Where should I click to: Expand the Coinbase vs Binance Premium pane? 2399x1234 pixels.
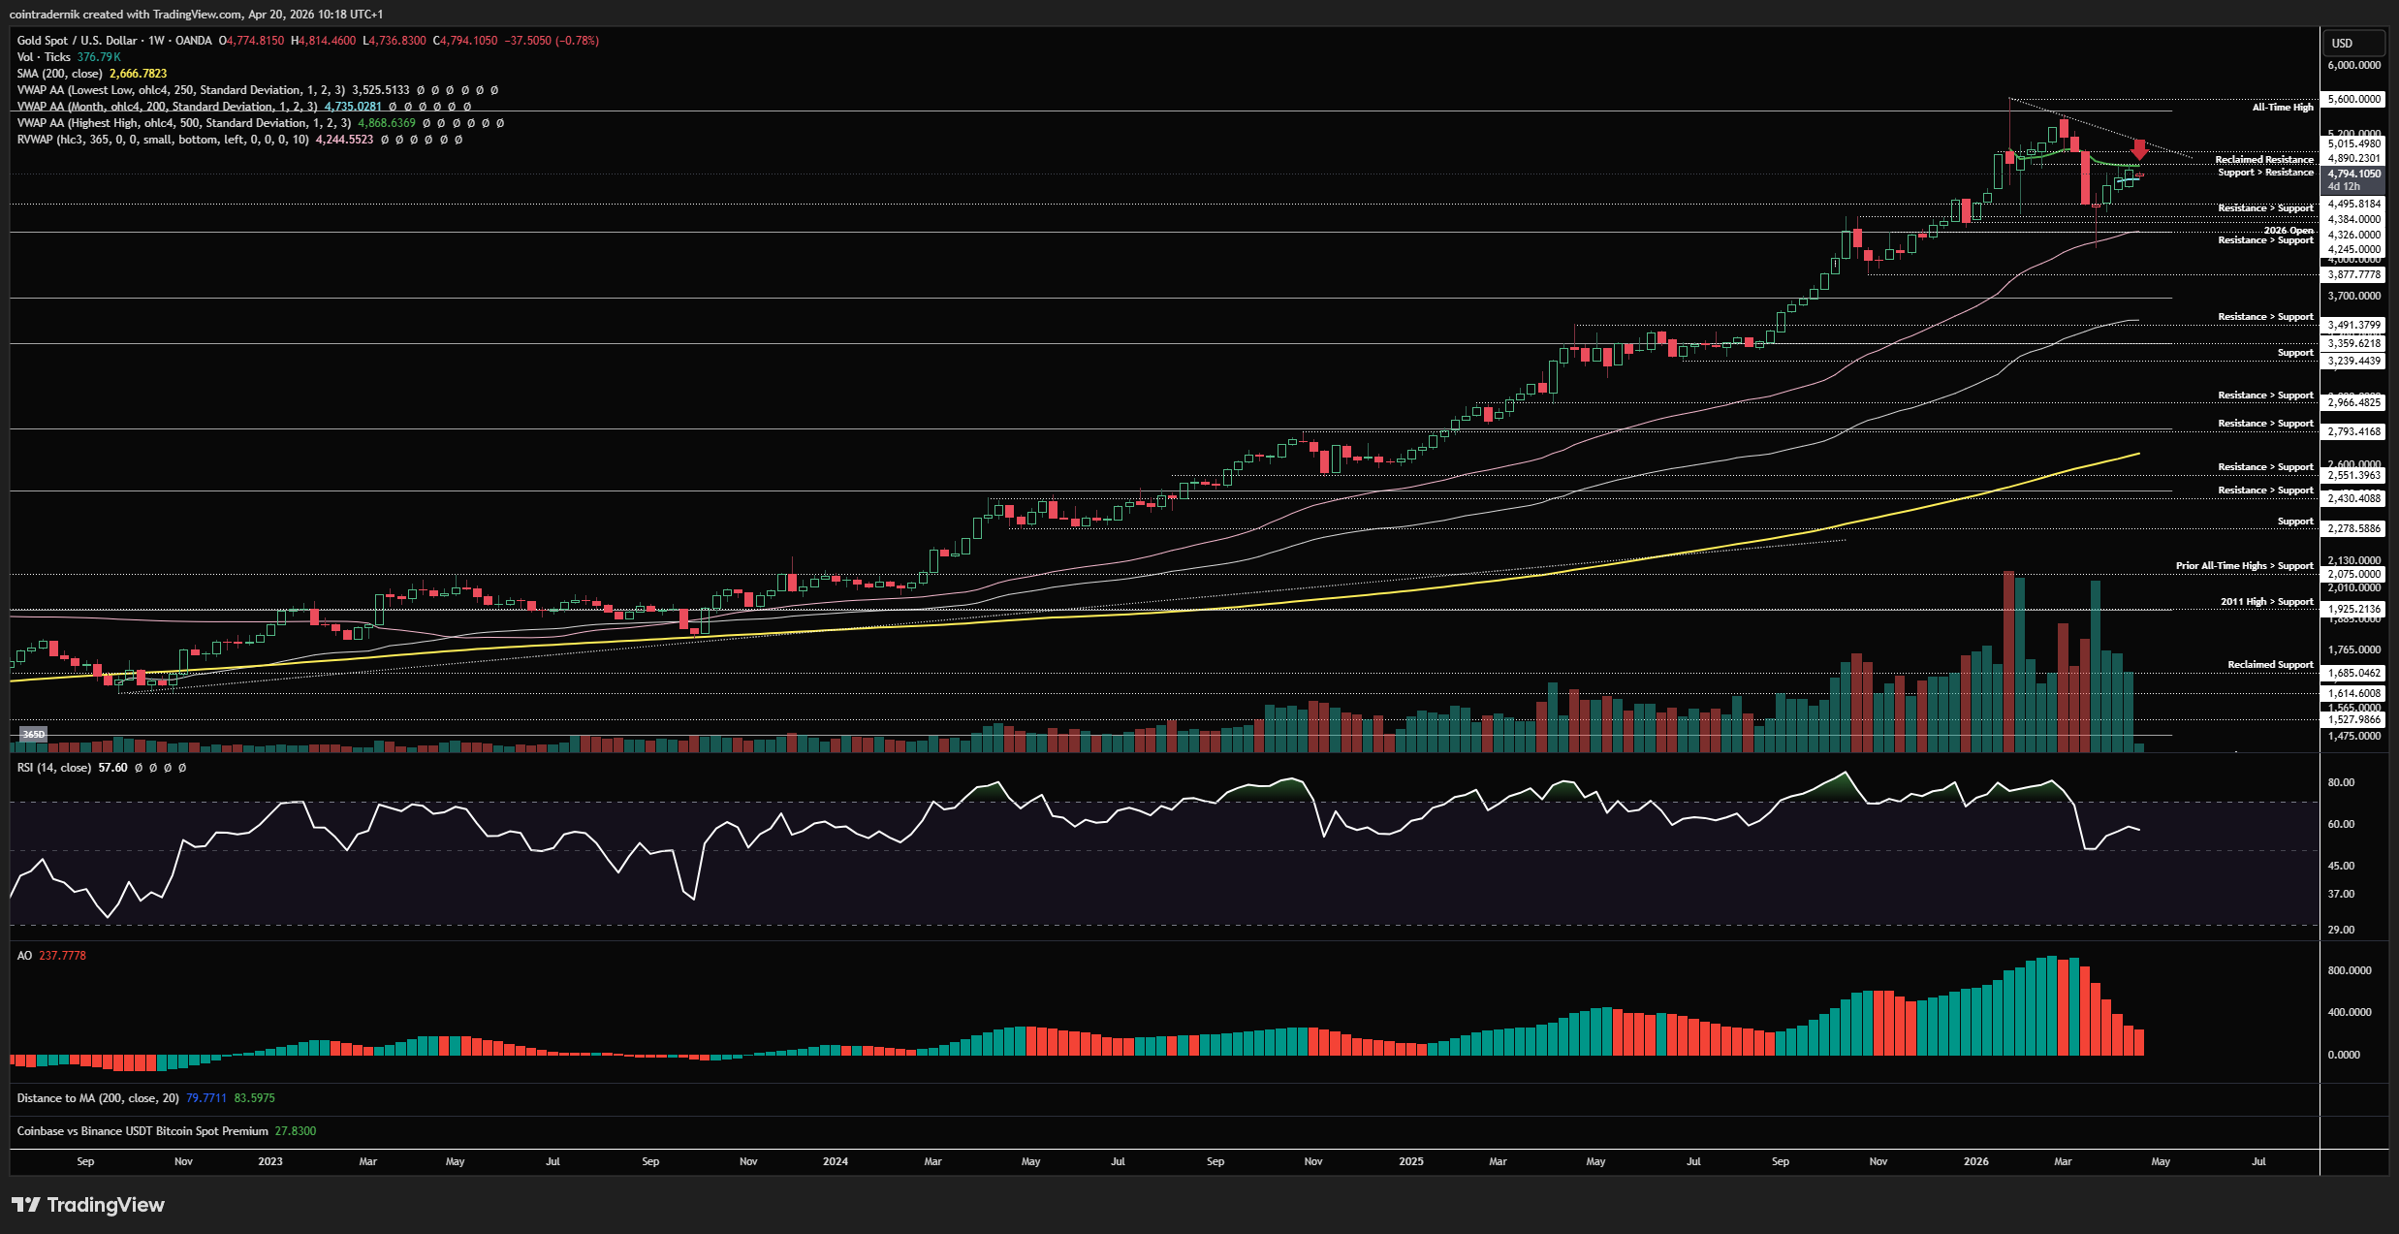142,1131
